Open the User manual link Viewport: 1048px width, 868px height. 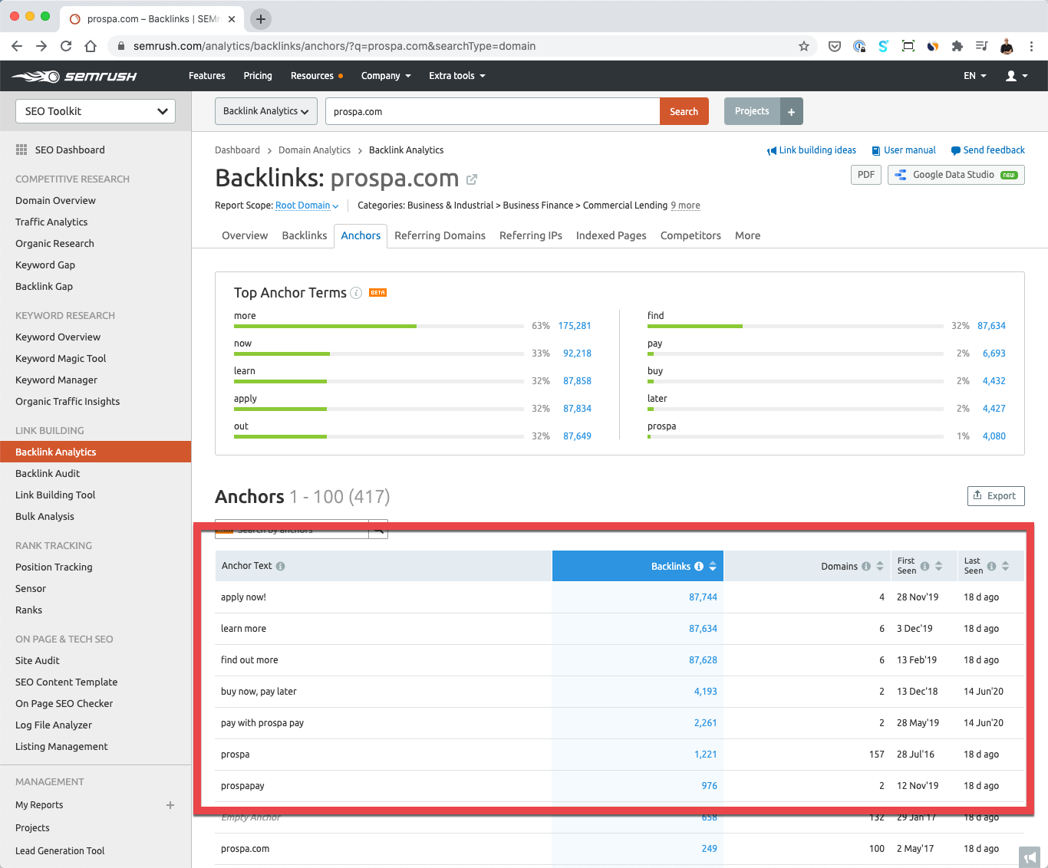tap(904, 150)
